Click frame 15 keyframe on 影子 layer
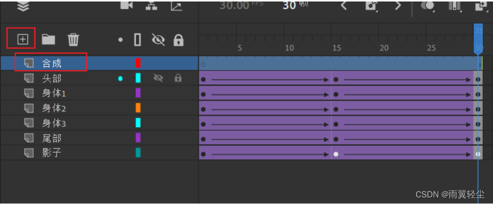This screenshot has height=204, width=493. tap(336, 154)
